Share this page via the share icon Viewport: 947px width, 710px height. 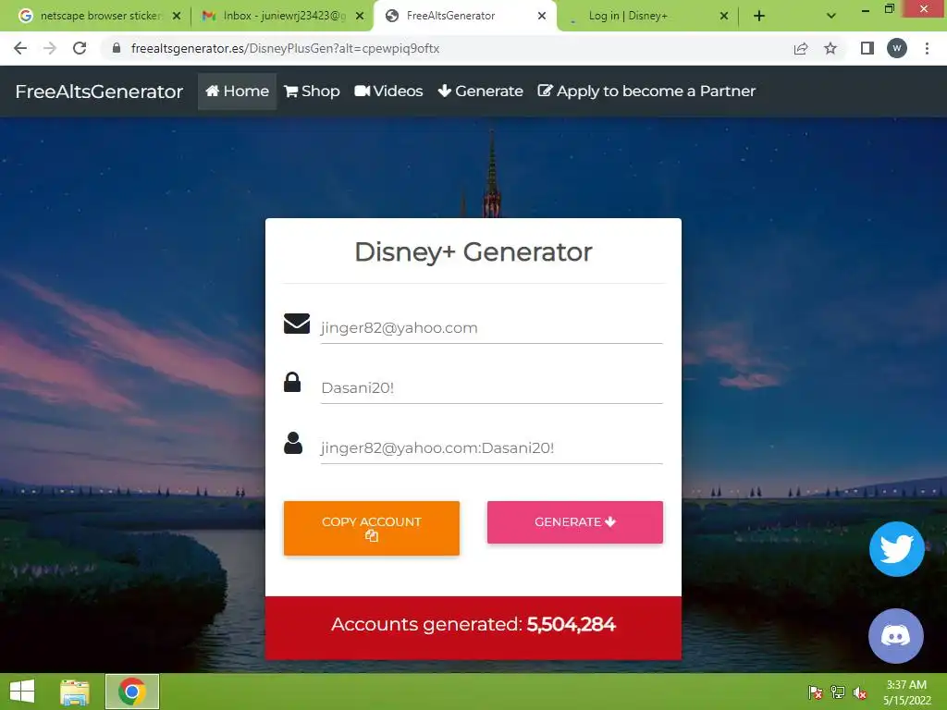[x=801, y=48]
